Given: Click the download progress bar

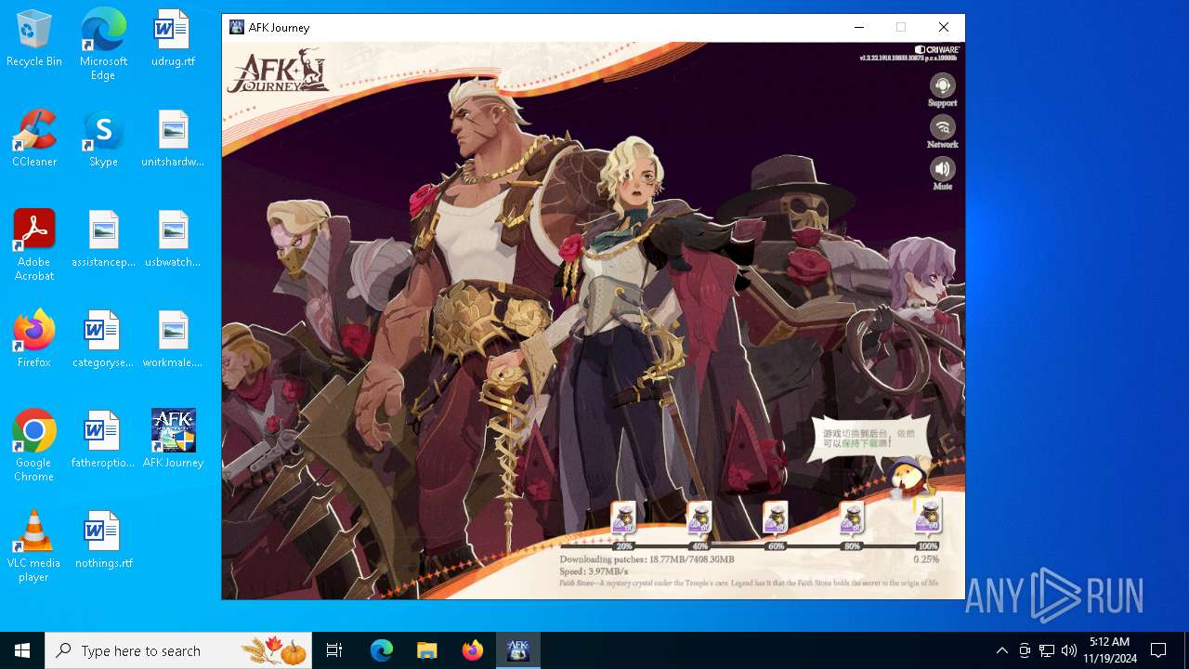Looking at the screenshot, I should click(x=749, y=546).
